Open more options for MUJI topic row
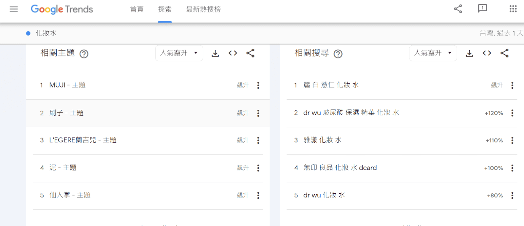Image resolution: width=524 pixels, height=226 pixels. pos(258,85)
